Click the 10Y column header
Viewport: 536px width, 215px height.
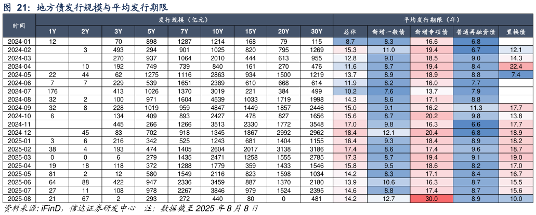tap(217, 32)
